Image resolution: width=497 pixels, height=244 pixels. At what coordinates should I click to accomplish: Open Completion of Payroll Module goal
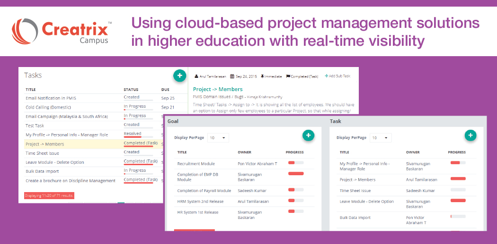[204, 191]
